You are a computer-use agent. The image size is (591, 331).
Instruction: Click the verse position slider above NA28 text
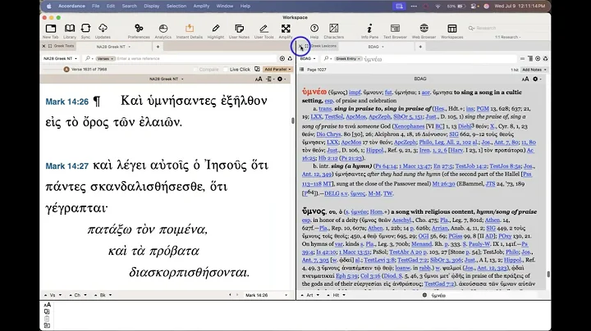tap(66, 70)
